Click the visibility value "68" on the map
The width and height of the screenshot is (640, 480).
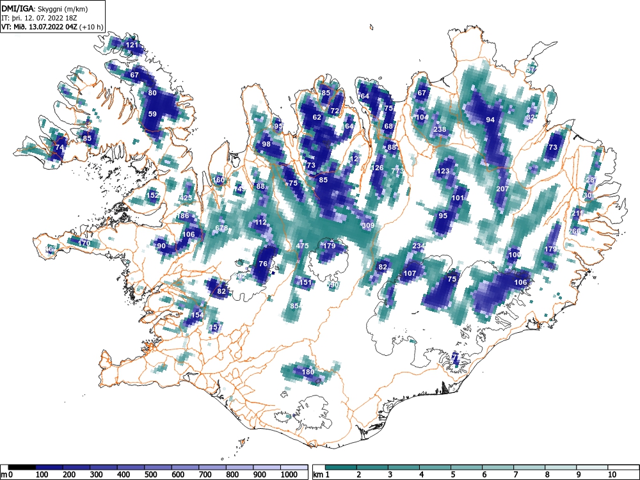(388, 126)
